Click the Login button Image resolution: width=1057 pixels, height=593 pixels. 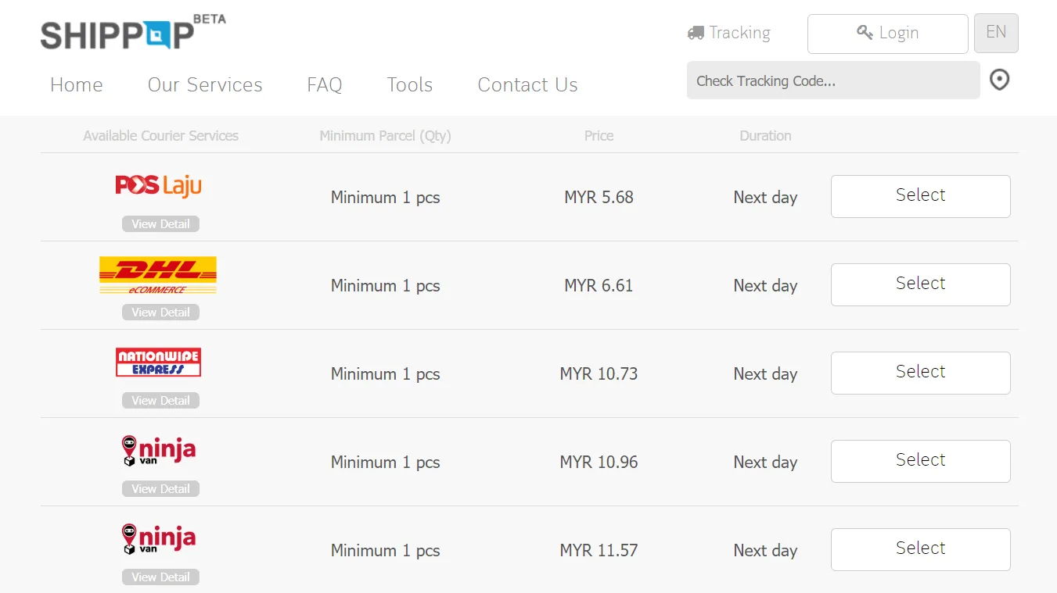coord(887,34)
